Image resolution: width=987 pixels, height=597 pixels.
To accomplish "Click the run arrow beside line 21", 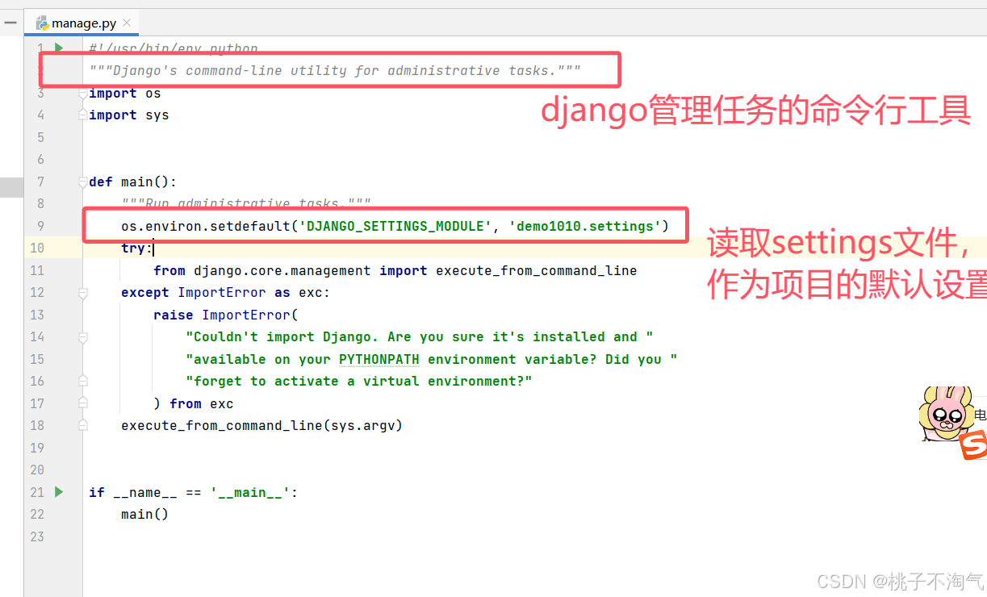I will pos(58,491).
